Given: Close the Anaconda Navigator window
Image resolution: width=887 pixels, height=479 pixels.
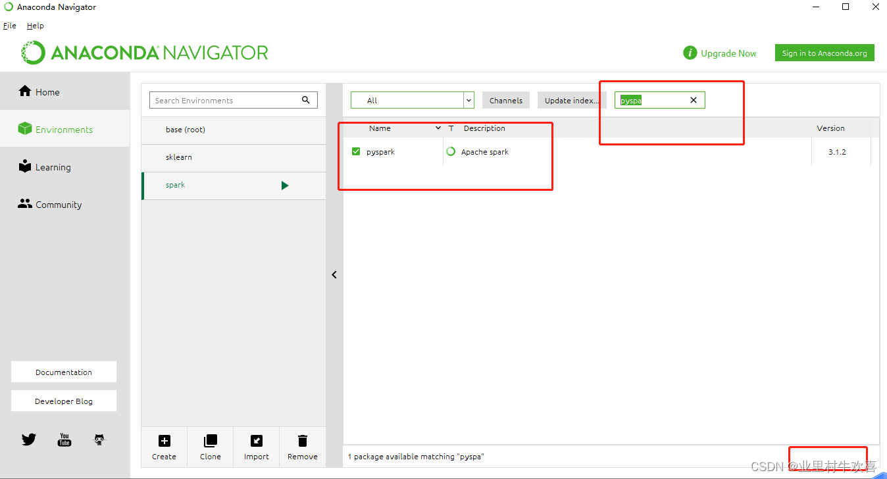Looking at the screenshot, I should [874, 7].
